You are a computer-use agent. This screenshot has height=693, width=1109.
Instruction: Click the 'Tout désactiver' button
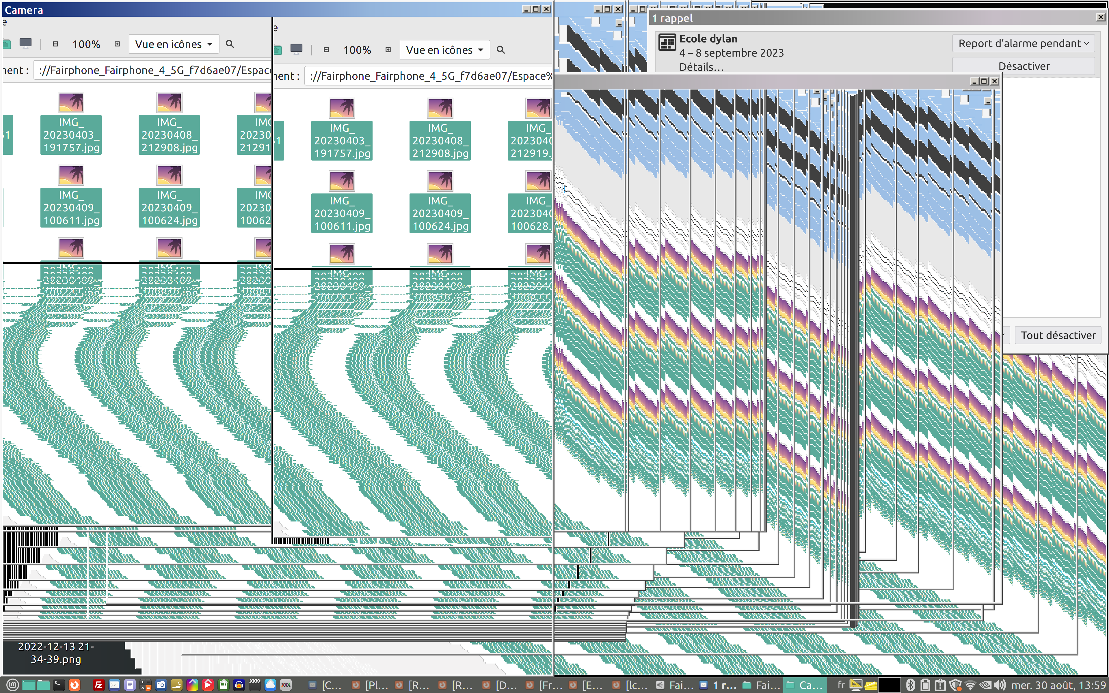pyautogui.click(x=1058, y=335)
